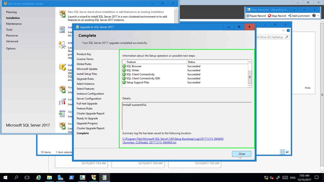Click the upgrade wizard green arrow icon
The image size is (324, 182).
[x=62, y=114]
